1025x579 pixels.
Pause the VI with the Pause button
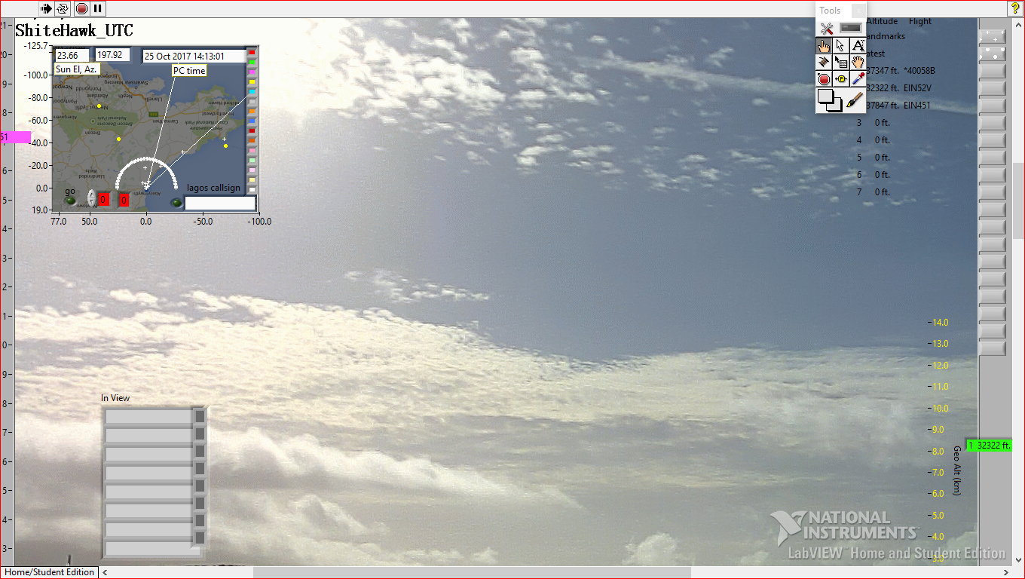tap(98, 9)
